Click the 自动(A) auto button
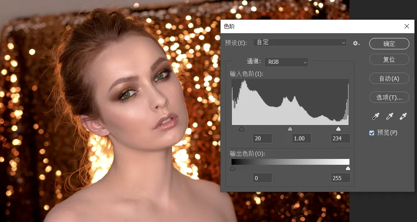 click(x=389, y=78)
